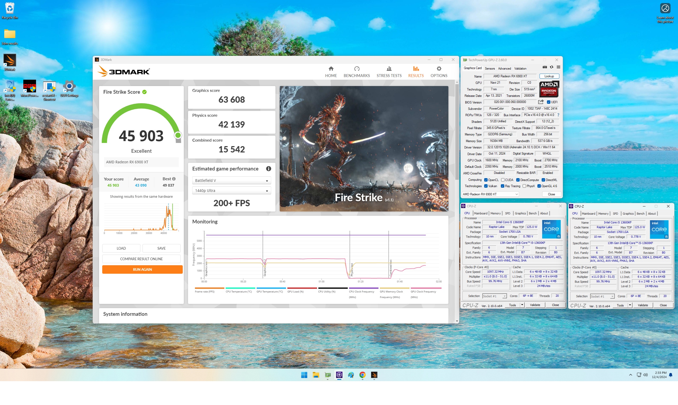678x405 pixels.
Task: Go to 3DMark HOME page
Action: [x=331, y=72]
